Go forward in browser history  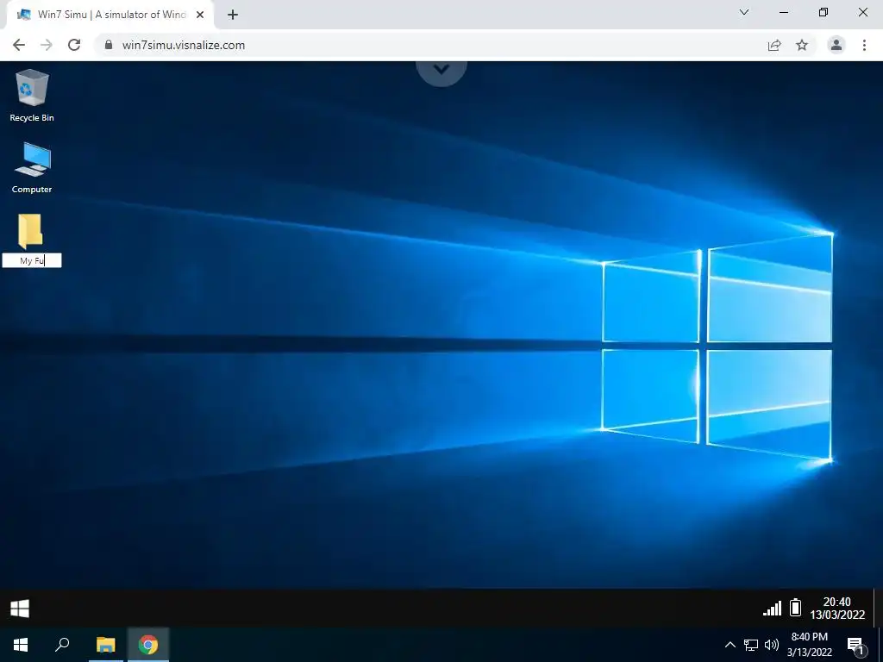pyautogui.click(x=47, y=45)
